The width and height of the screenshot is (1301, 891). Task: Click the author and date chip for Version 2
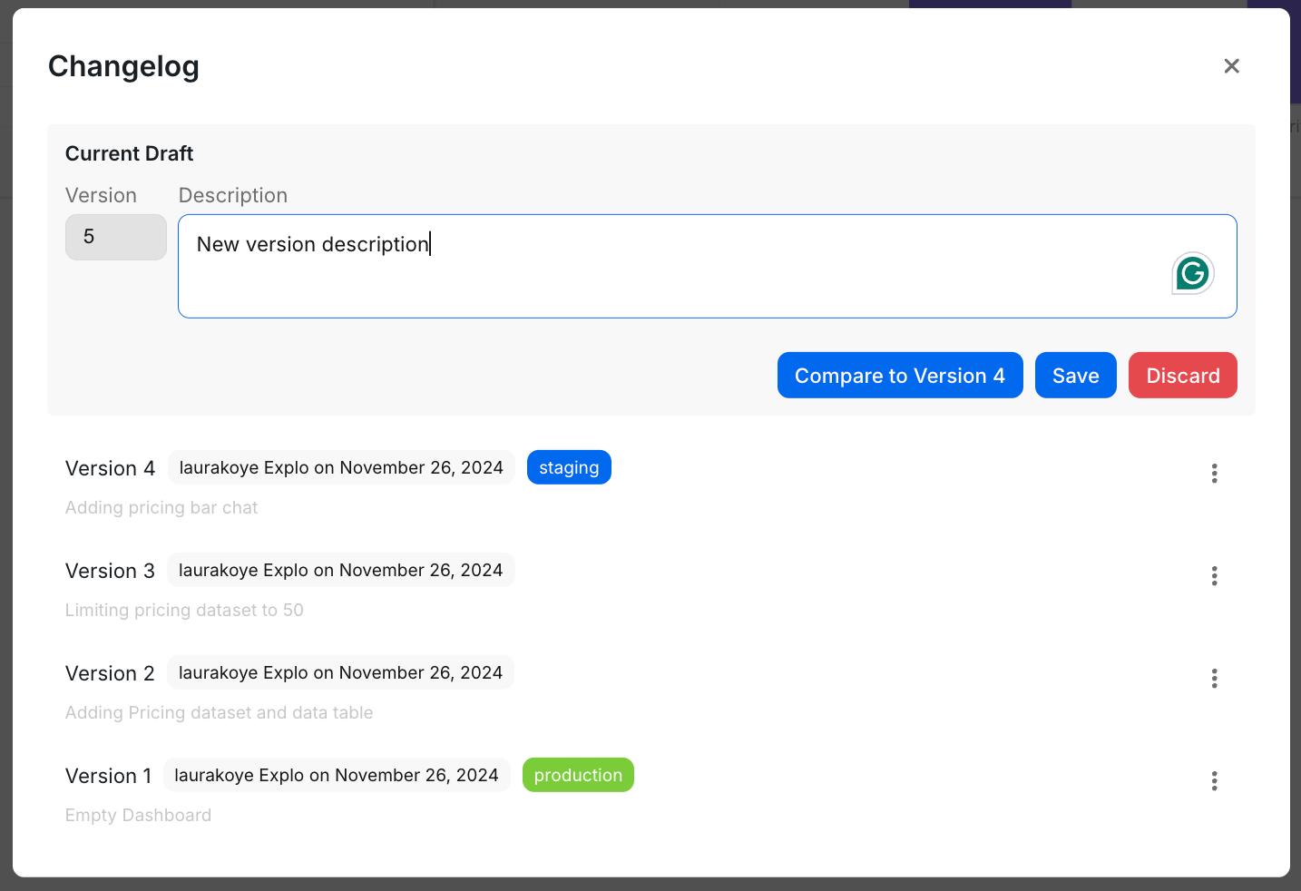(x=340, y=673)
